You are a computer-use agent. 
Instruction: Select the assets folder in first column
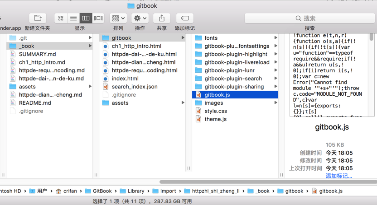pos(49,87)
